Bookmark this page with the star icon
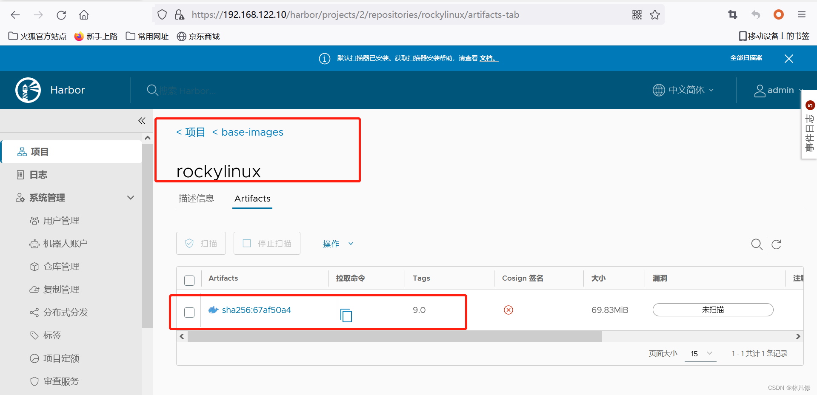Image resolution: width=817 pixels, height=395 pixels. tap(655, 15)
